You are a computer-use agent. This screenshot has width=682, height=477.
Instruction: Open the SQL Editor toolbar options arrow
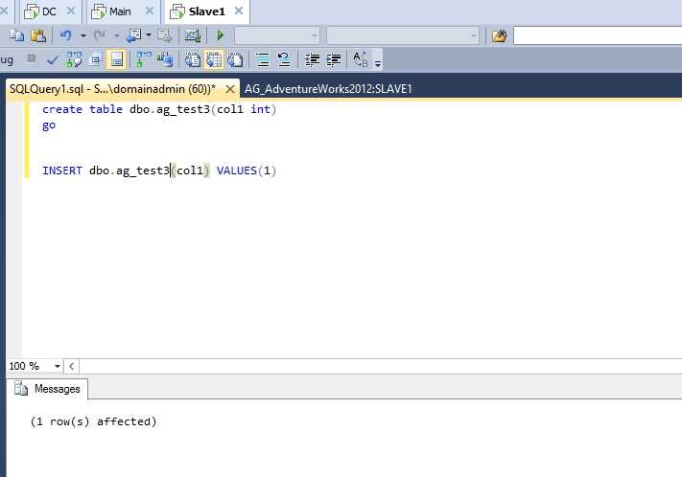[378, 64]
